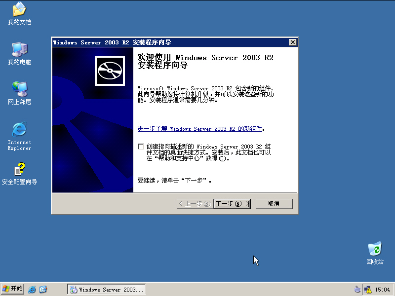The width and height of the screenshot is (395, 296).
Task: Select the 网上邻居 desktop icon
Action: point(19,93)
